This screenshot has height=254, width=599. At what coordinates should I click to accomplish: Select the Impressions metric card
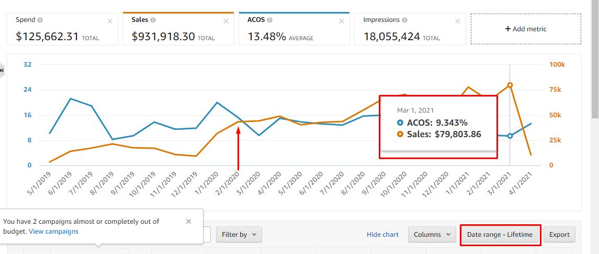(x=410, y=29)
